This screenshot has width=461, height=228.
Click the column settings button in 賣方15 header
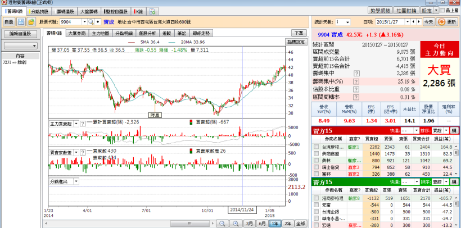tap(454, 181)
